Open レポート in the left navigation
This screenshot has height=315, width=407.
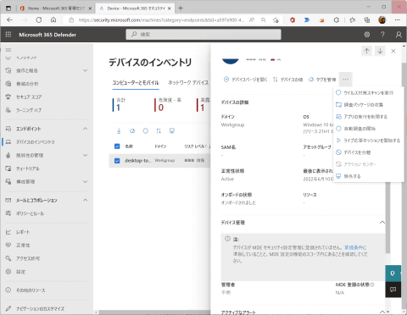(23, 232)
